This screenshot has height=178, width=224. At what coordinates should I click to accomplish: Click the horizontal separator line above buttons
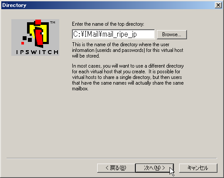[x=112, y=158]
